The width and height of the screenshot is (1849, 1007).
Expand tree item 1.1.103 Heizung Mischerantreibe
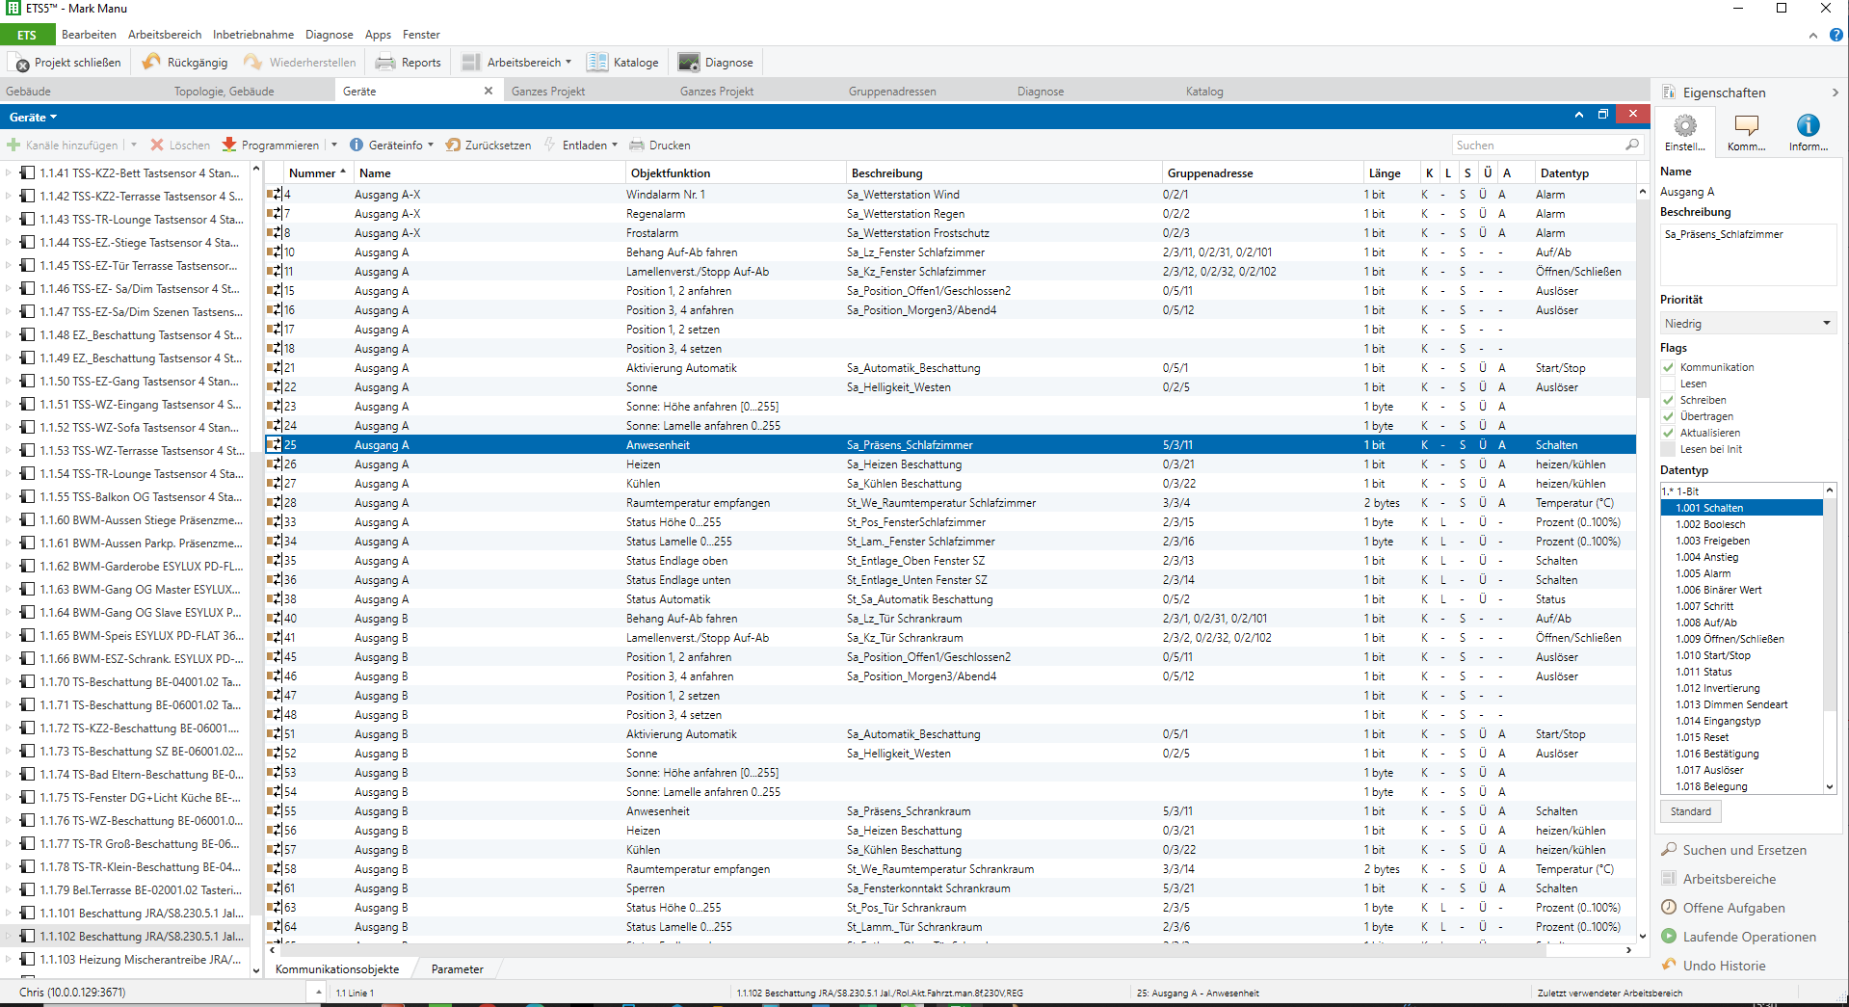pyautogui.click(x=9, y=960)
